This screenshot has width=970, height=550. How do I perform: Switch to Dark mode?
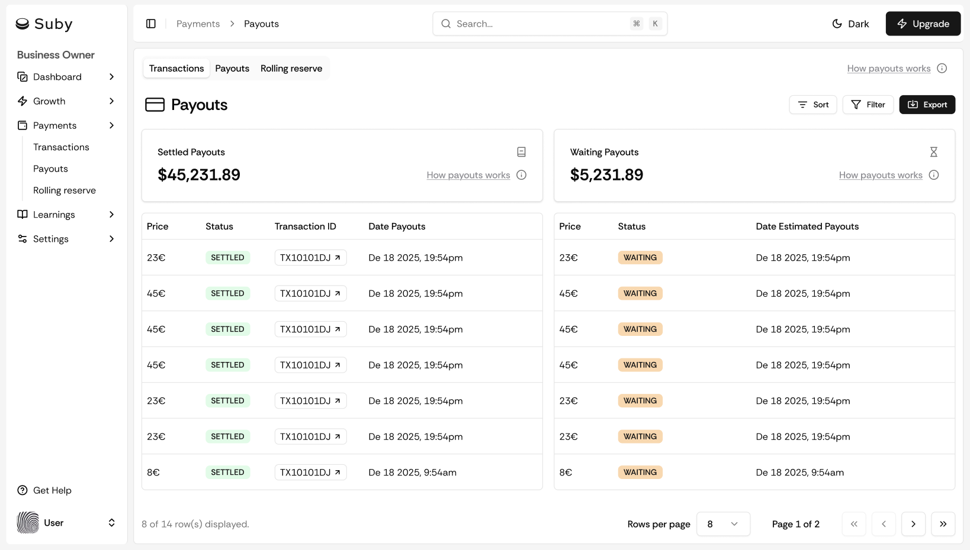coord(850,24)
